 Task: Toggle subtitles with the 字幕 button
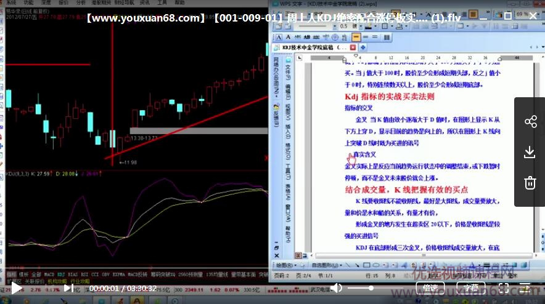471,287
